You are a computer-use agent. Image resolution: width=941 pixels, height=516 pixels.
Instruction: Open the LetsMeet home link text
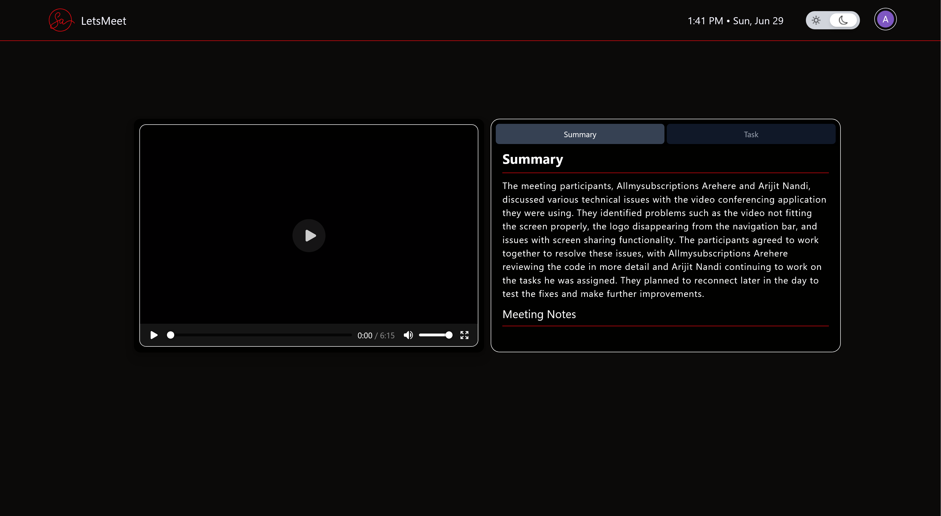point(103,21)
